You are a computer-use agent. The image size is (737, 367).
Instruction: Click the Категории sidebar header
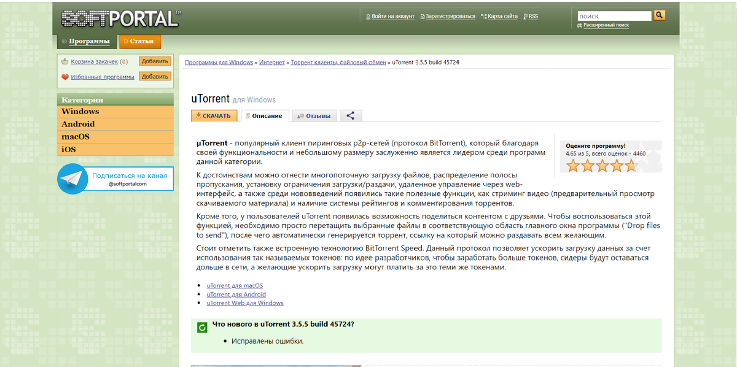tap(115, 99)
